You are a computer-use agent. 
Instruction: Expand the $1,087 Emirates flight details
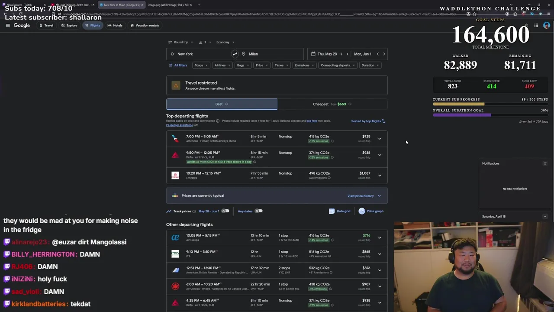(x=380, y=175)
